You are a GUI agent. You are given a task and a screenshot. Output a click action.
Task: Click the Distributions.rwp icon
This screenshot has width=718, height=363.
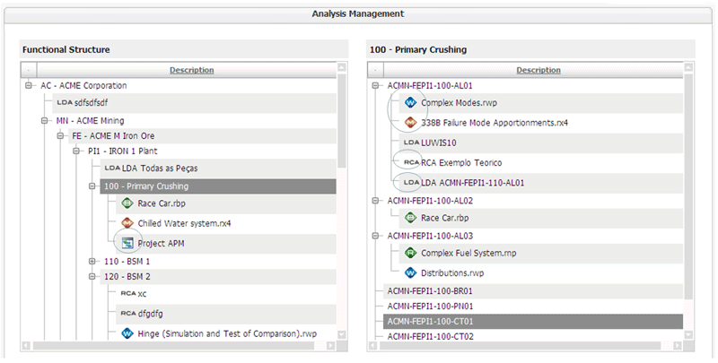click(410, 272)
